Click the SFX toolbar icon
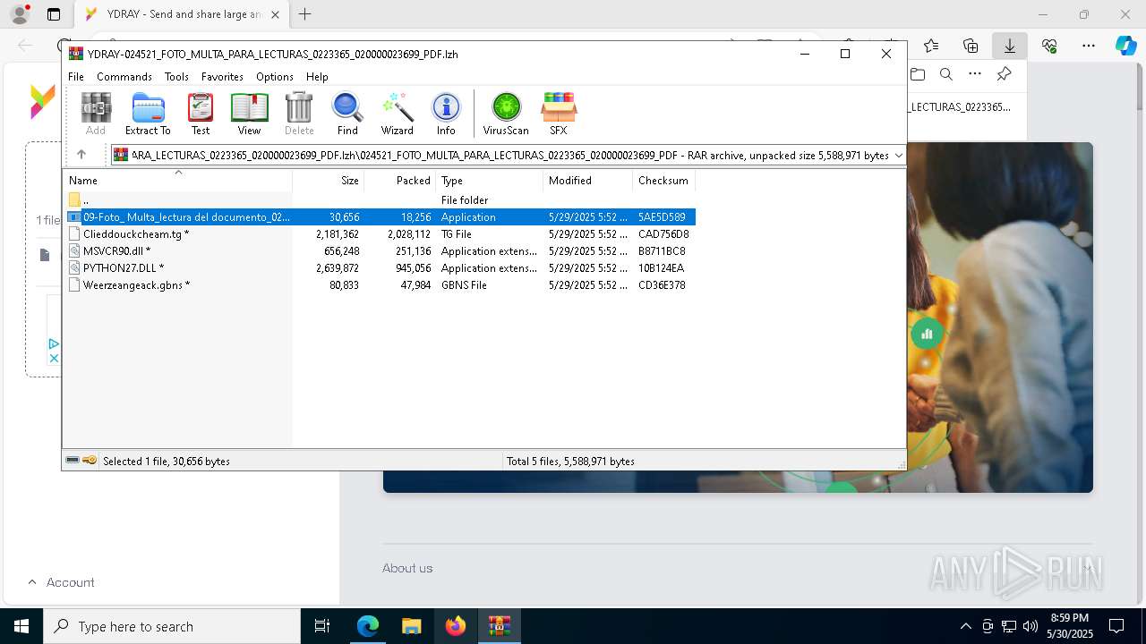Image resolution: width=1146 pixels, height=644 pixels. pos(558,114)
